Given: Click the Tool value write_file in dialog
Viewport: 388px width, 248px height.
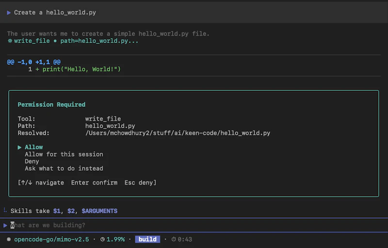Looking at the screenshot, I should (x=103, y=119).
